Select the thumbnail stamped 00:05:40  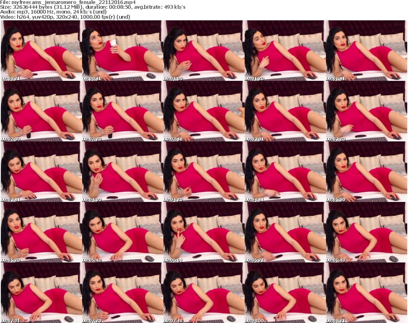coord(123,232)
